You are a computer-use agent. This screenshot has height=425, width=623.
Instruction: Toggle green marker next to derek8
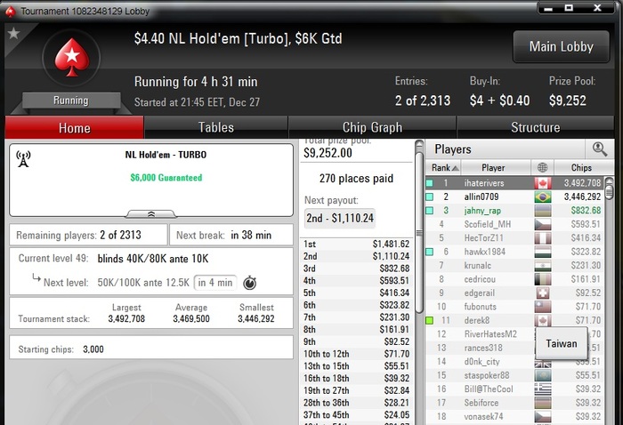click(430, 320)
